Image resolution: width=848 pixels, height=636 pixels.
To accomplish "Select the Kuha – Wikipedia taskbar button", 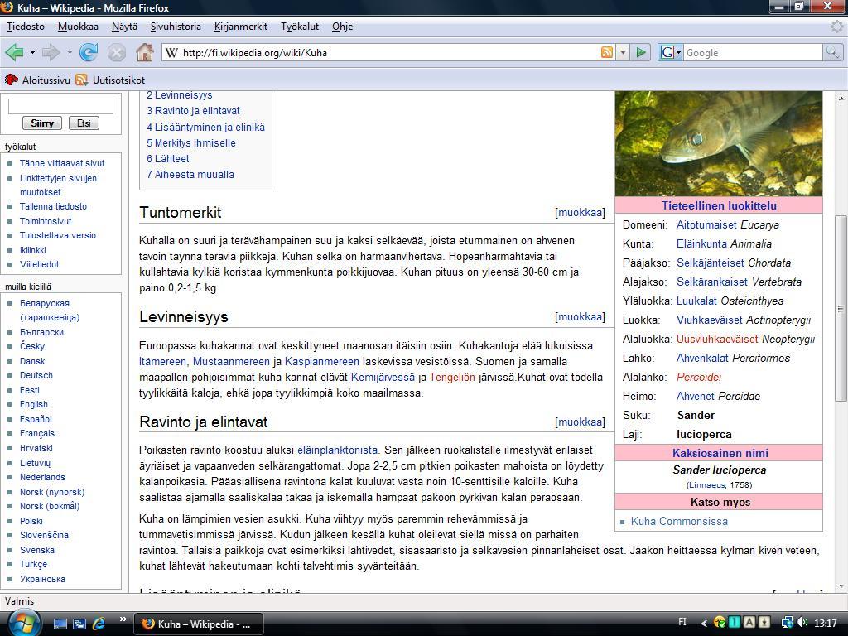I will [199, 624].
